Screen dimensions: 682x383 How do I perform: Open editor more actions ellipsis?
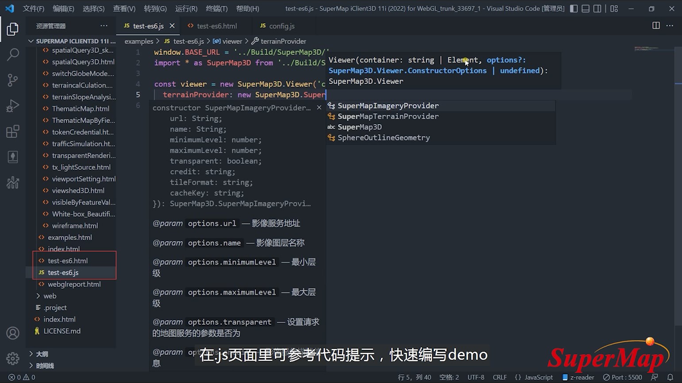tap(670, 26)
